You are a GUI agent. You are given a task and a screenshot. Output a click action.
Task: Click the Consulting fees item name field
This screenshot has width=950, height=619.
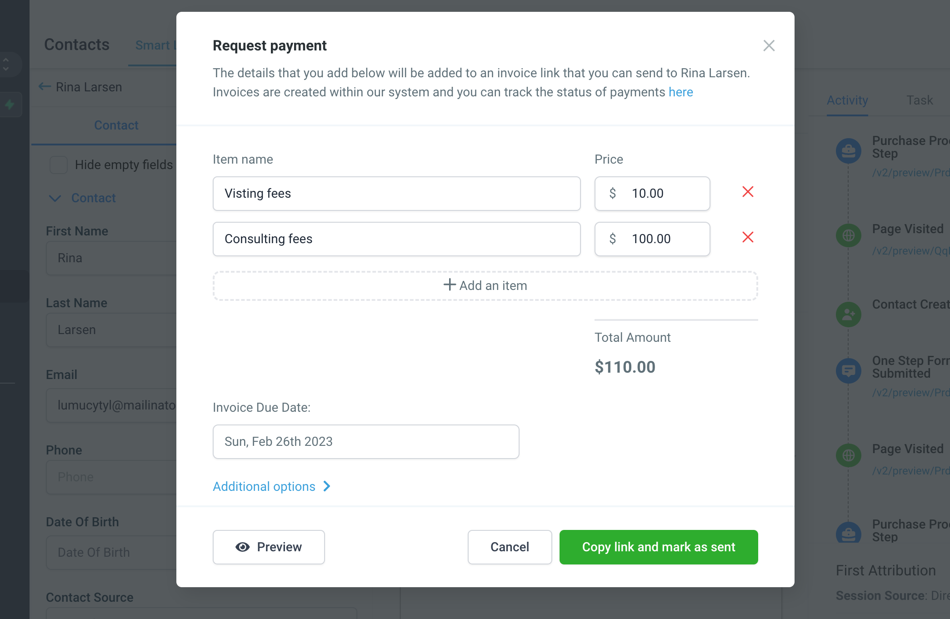[x=396, y=239]
